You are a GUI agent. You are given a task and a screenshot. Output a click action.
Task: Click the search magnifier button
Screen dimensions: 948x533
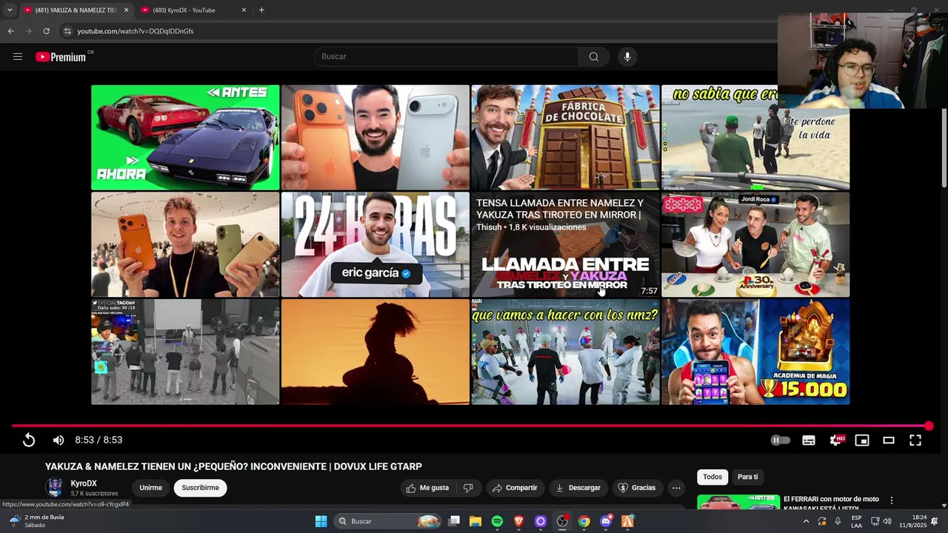[594, 56]
